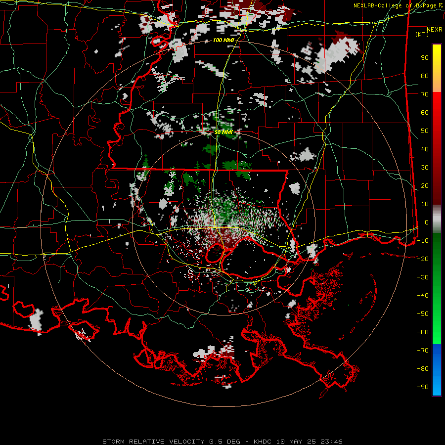Click the positive 30 knot scale label
This screenshot has width=445, height=445.
(425, 168)
